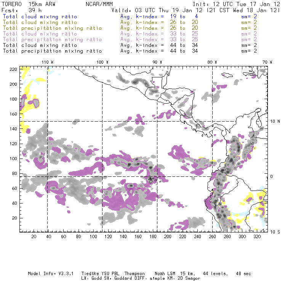The width and height of the screenshot is (282, 282).
Task: Click the "YSU PBL" footer text
Action: coord(110,274)
